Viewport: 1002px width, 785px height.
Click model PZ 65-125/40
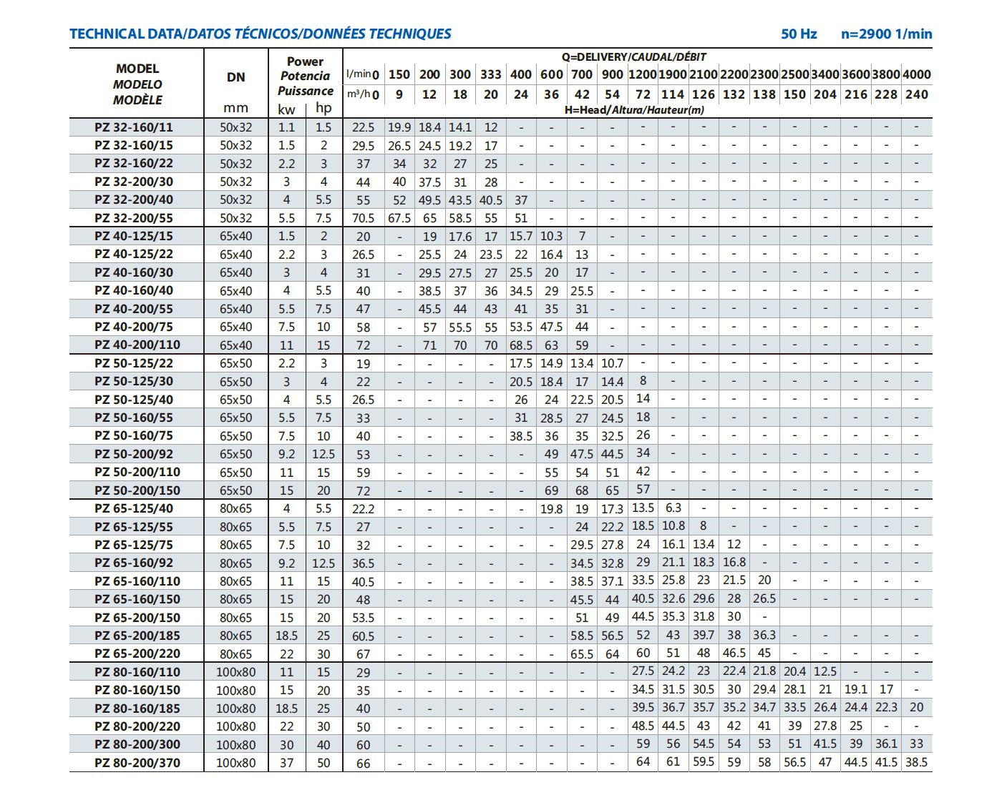pyautogui.click(x=134, y=508)
